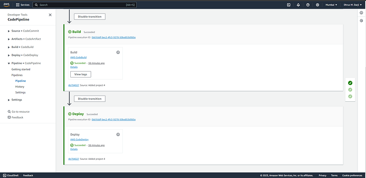
Task: Disable transition before the Deploy stage
Action: 89,99
